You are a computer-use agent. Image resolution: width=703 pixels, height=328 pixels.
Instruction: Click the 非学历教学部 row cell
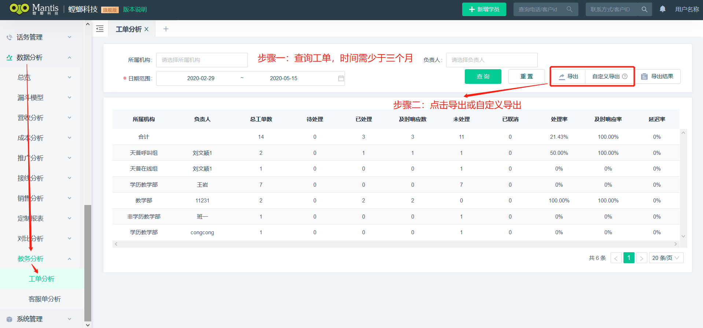pyautogui.click(x=144, y=217)
